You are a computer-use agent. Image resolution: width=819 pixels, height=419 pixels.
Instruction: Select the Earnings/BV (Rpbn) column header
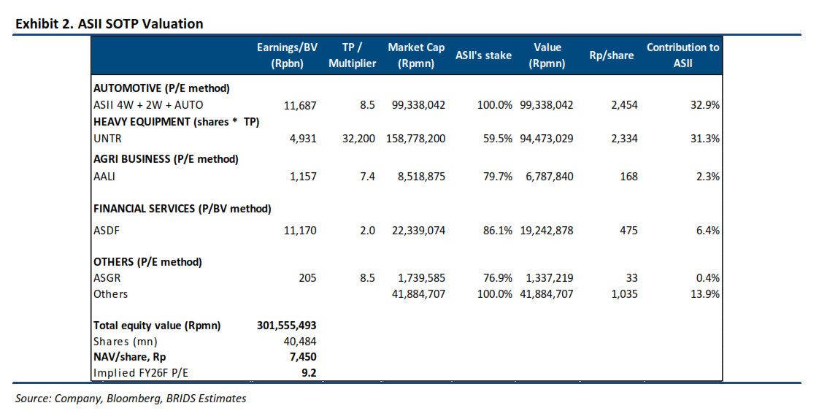pyautogui.click(x=287, y=55)
